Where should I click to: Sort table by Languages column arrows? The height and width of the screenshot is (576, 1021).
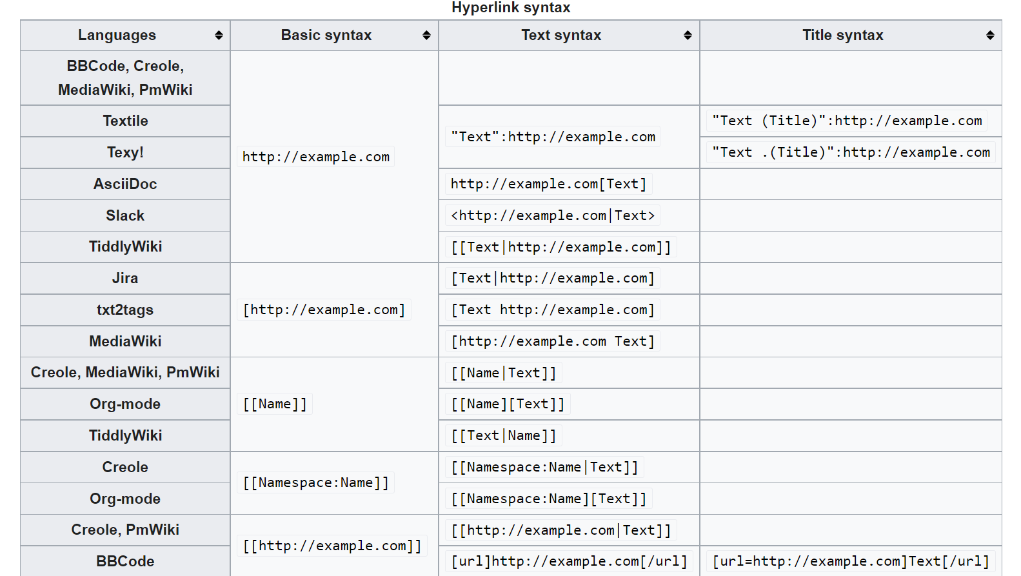click(219, 35)
